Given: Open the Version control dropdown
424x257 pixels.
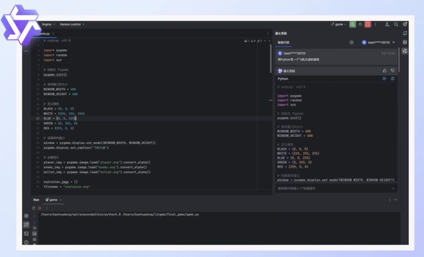Looking at the screenshot, I should pos(72,24).
